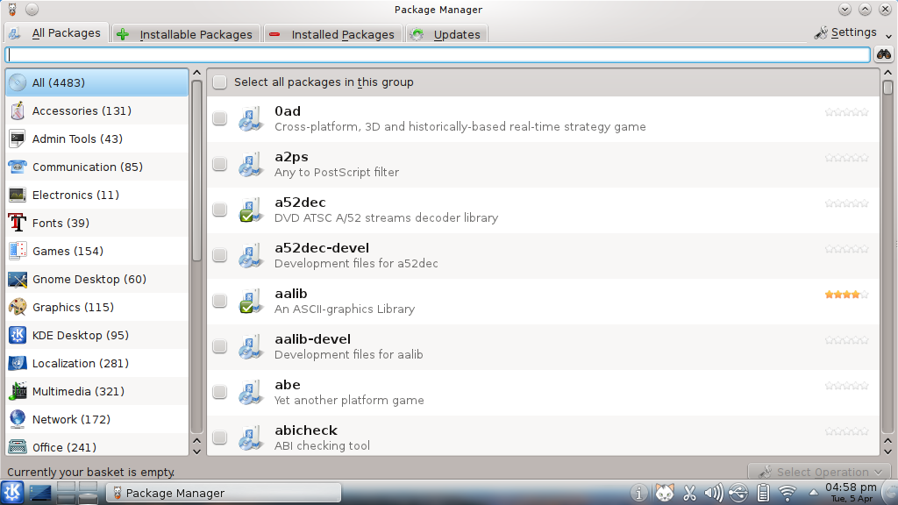Select the Communication category

coord(96,167)
